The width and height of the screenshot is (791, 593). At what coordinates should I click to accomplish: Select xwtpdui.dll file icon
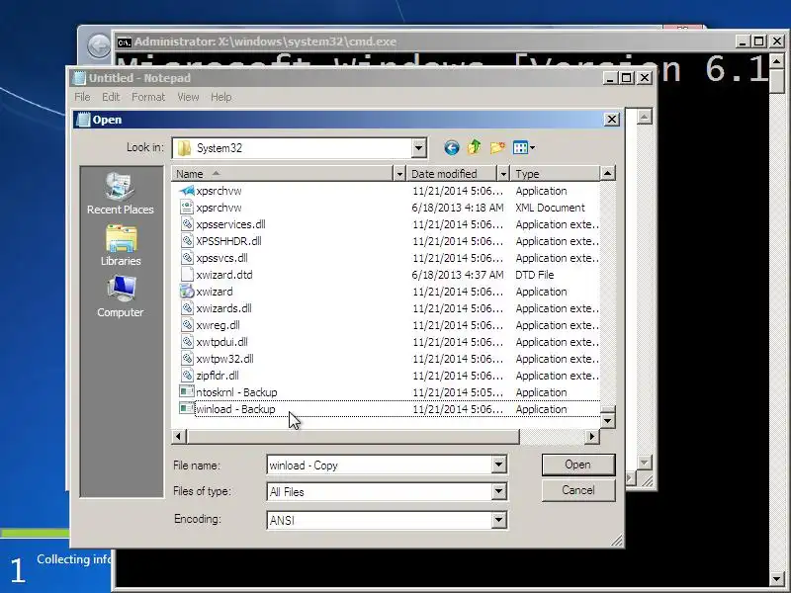(187, 342)
